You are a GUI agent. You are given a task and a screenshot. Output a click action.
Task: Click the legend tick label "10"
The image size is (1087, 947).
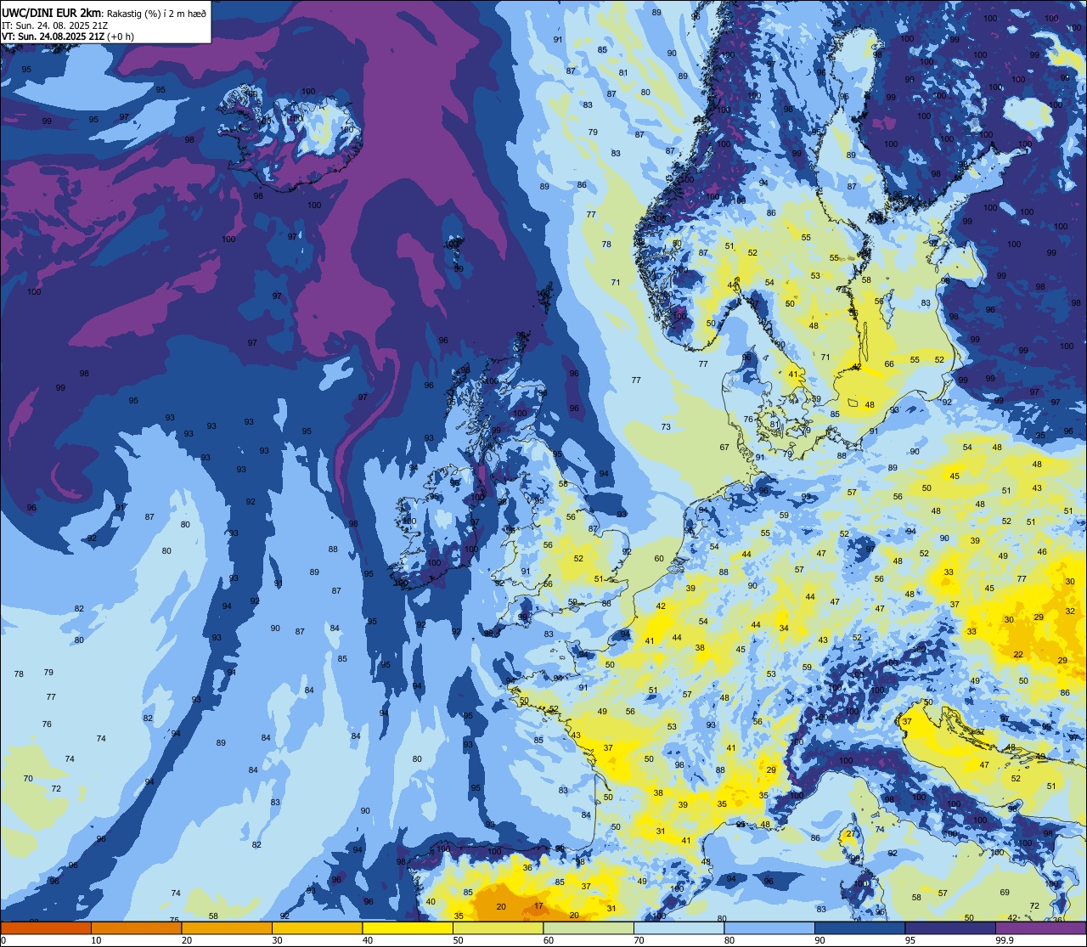(x=96, y=940)
